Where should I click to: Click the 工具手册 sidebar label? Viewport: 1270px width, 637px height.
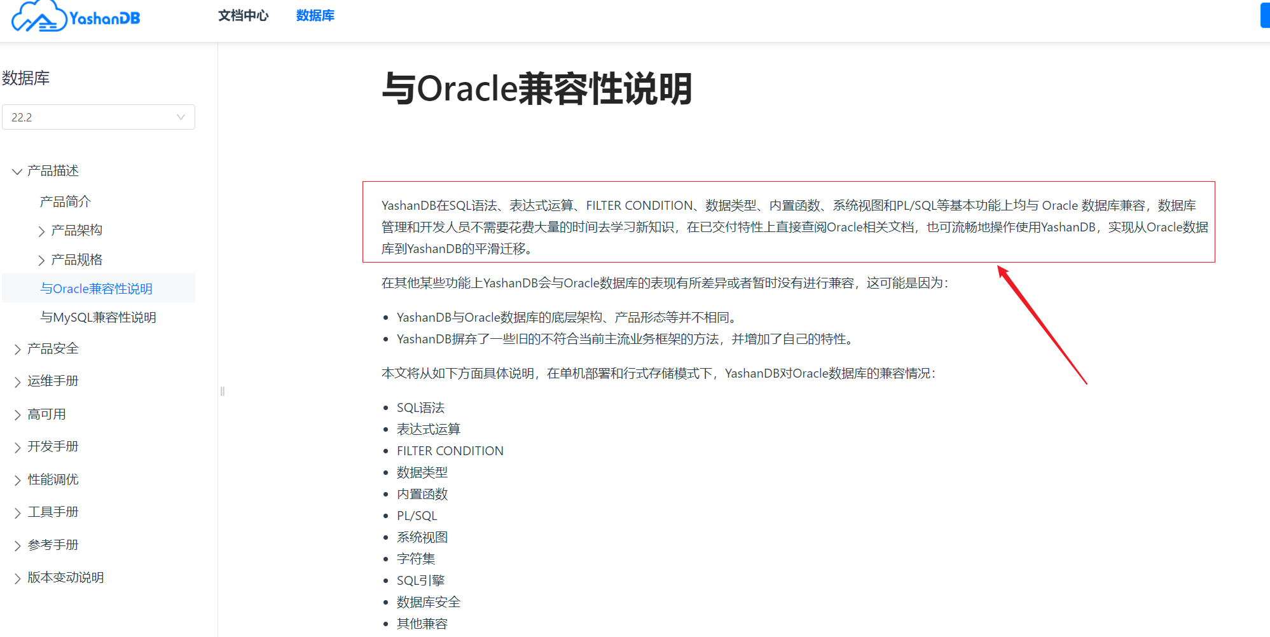click(53, 512)
